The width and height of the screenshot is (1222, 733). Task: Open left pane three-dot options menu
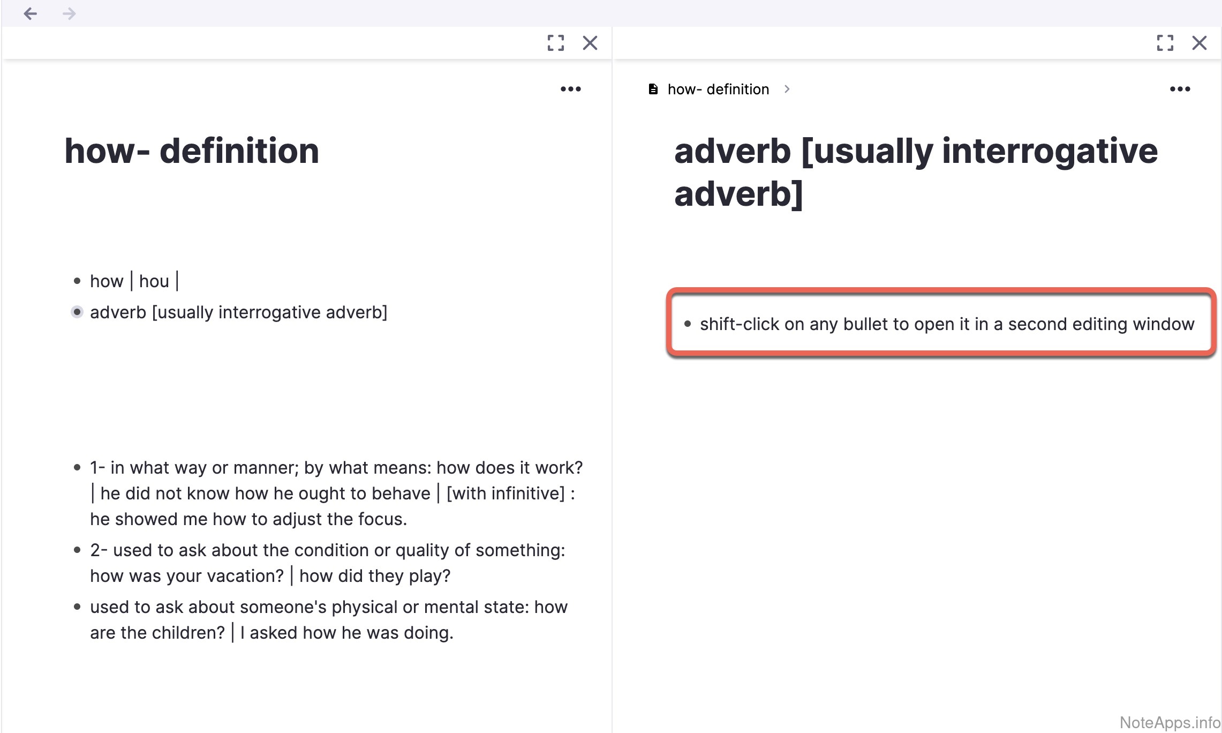point(570,89)
